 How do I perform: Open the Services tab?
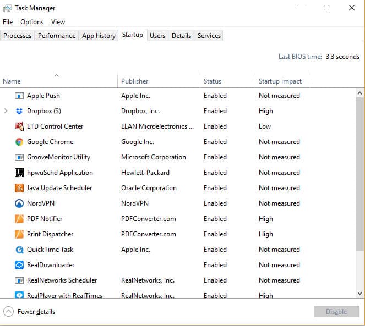click(209, 36)
